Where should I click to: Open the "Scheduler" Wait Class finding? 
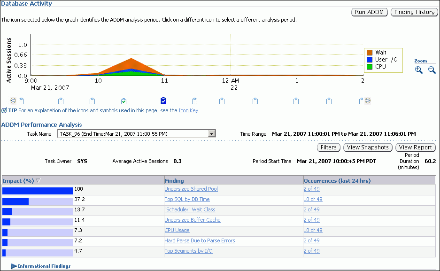[x=190, y=209]
